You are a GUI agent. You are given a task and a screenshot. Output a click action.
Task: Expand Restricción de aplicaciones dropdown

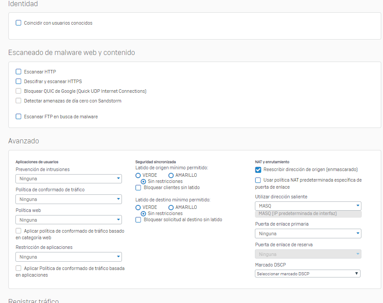(x=68, y=257)
